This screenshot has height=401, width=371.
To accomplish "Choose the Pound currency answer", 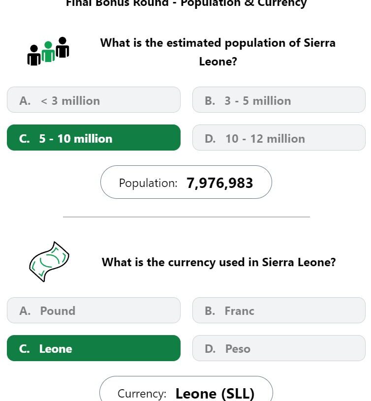I will 93,310.
